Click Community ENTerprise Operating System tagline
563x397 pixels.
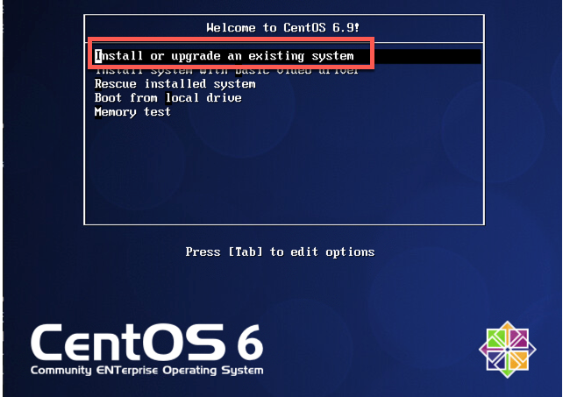coord(146,371)
